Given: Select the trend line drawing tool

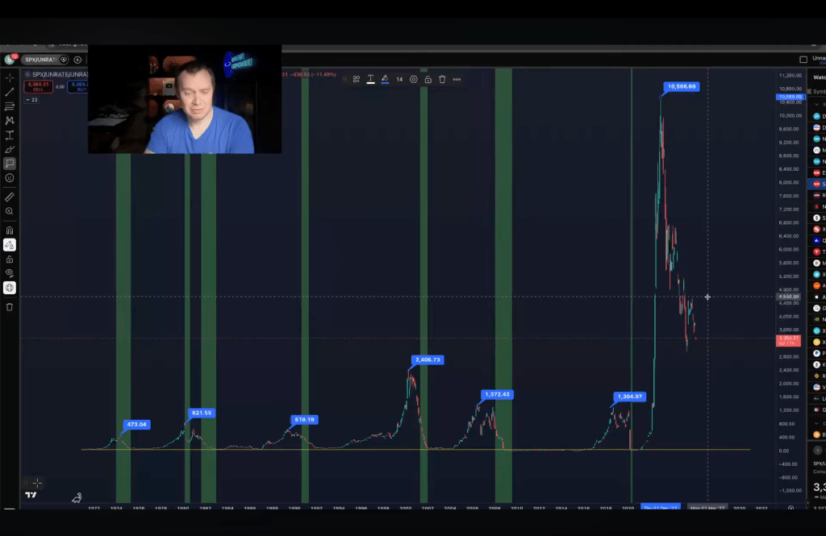Looking at the screenshot, I should pyautogui.click(x=10, y=92).
